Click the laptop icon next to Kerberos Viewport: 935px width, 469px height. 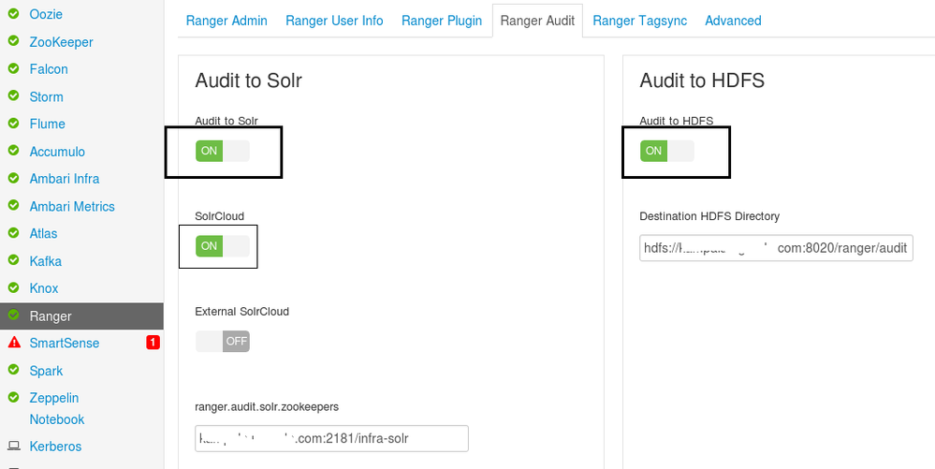coord(14,447)
